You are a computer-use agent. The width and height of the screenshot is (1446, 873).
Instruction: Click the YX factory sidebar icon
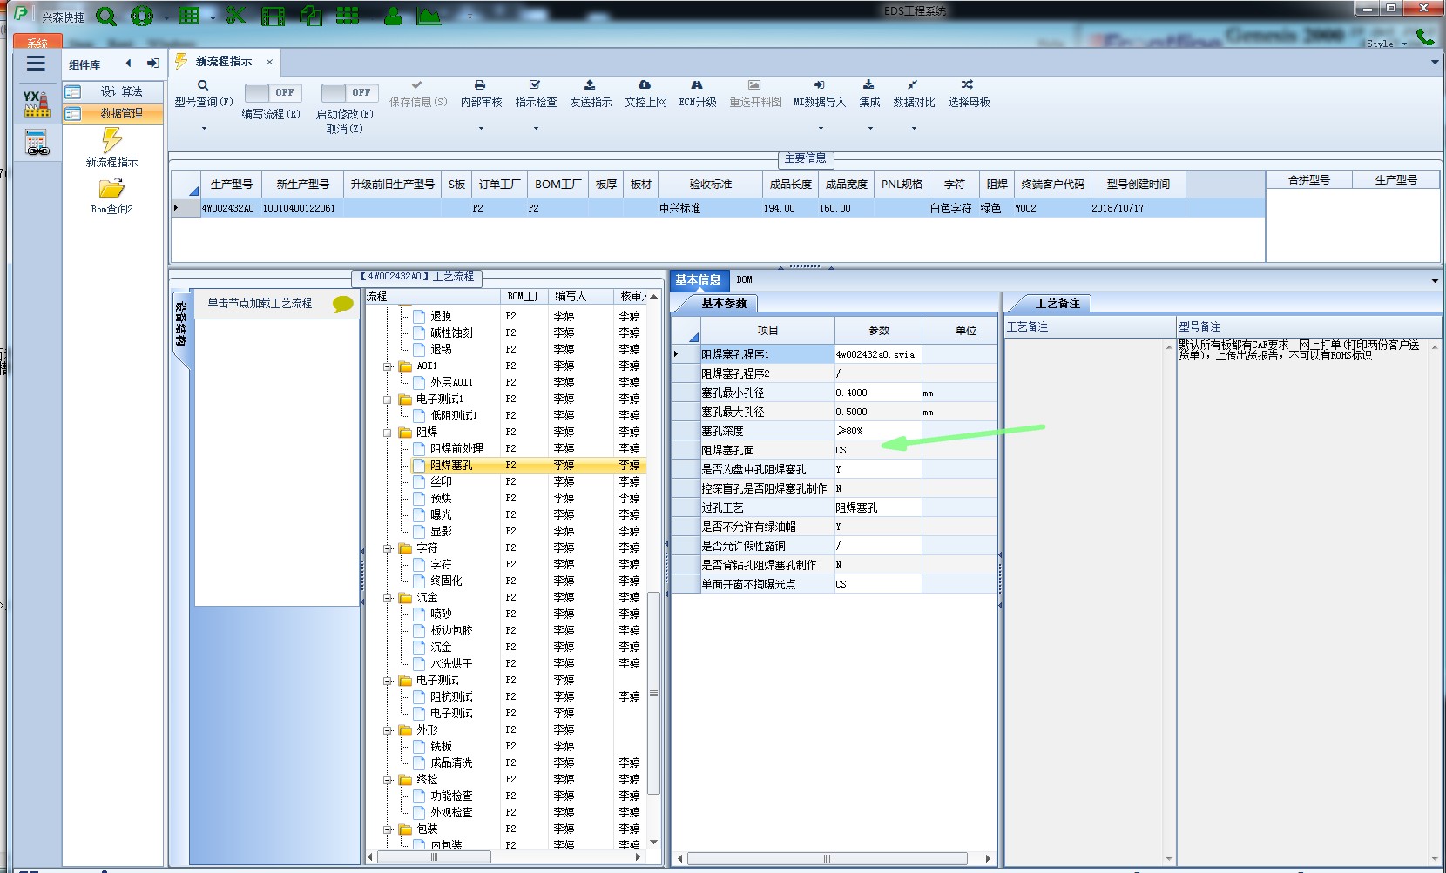(x=37, y=104)
